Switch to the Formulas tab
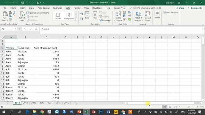Image resolution: width=205 pixels, height=115 pixels. pyautogui.click(x=58, y=8)
